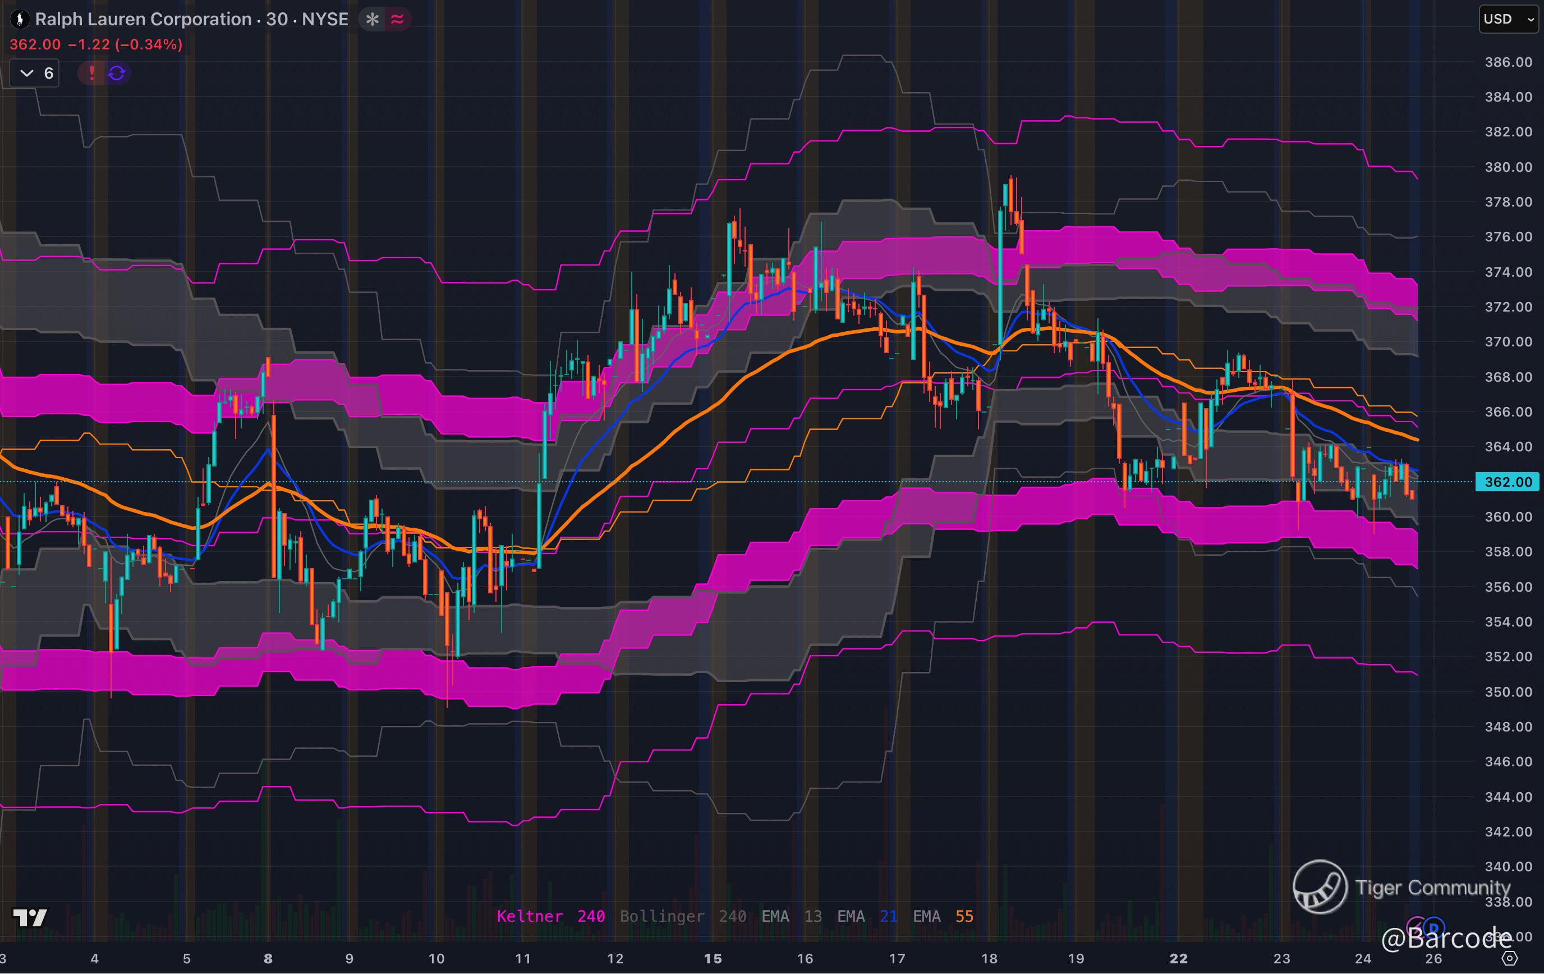Screen dimensions: 1544x974
Task: Click the Ralph Lauren polo logo icon
Action: coord(20,19)
